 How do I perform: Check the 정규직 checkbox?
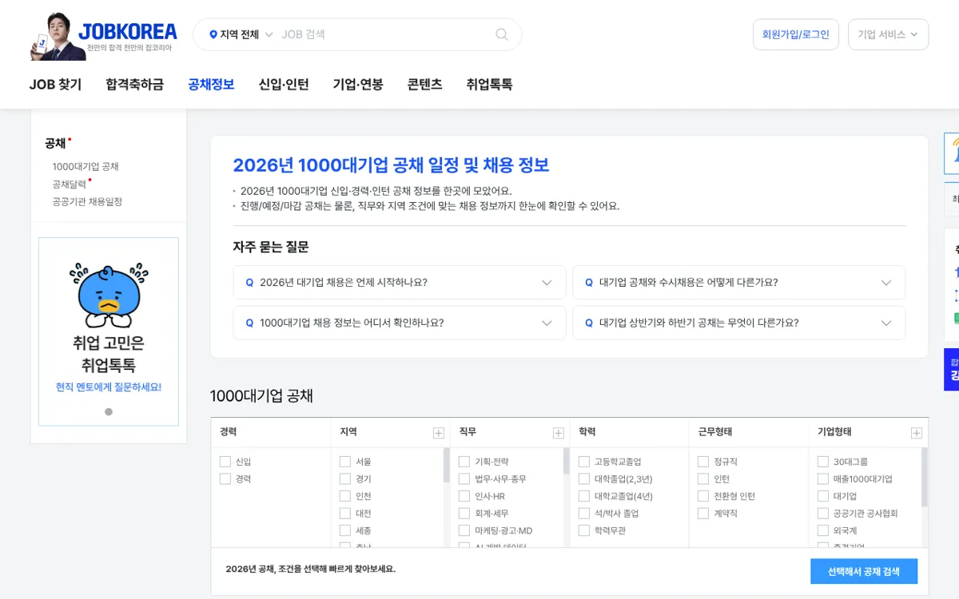[703, 462]
